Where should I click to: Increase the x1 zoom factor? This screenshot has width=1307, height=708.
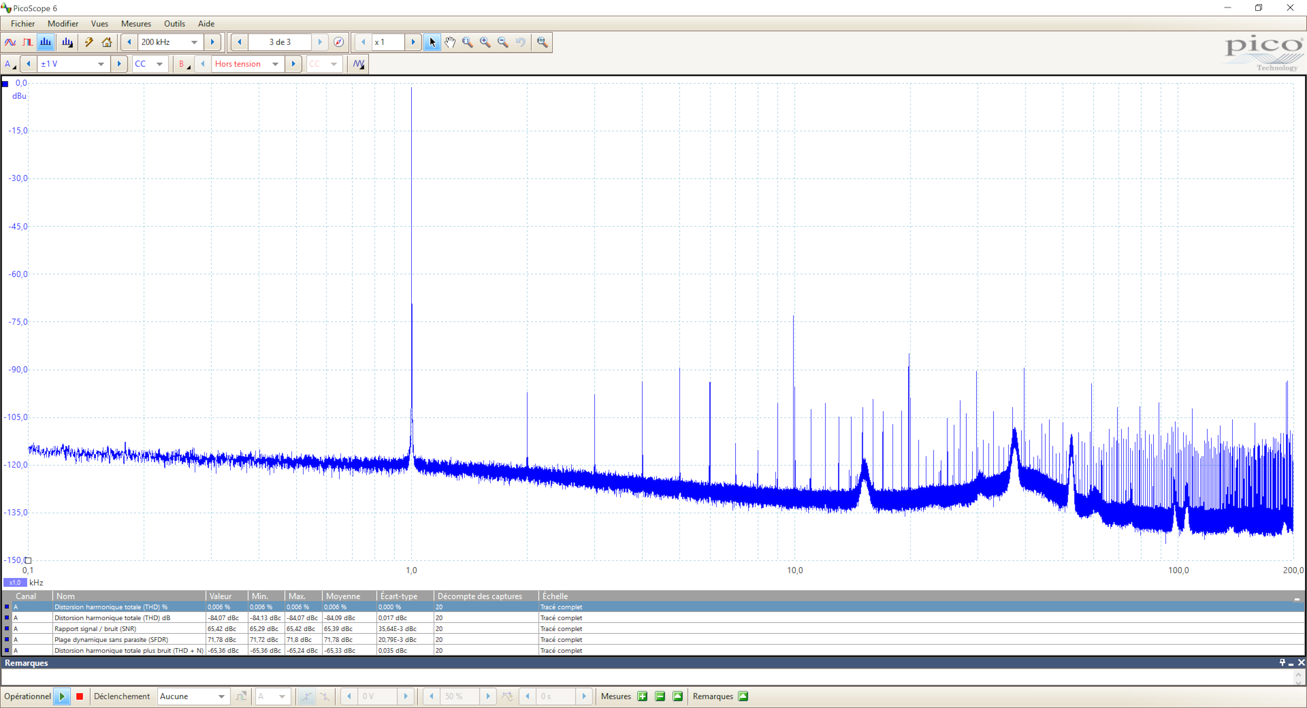pos(413,42)
